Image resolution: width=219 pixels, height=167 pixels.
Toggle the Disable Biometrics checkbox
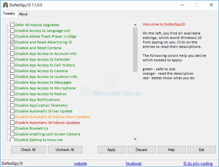(12, 128)
